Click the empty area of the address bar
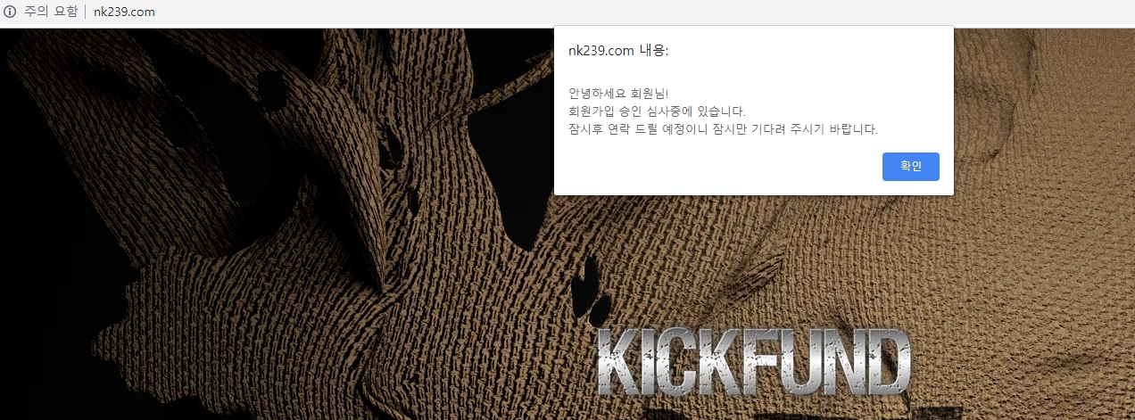The image size is (1135, 420). pyautogui.click(x=625, y=12)
